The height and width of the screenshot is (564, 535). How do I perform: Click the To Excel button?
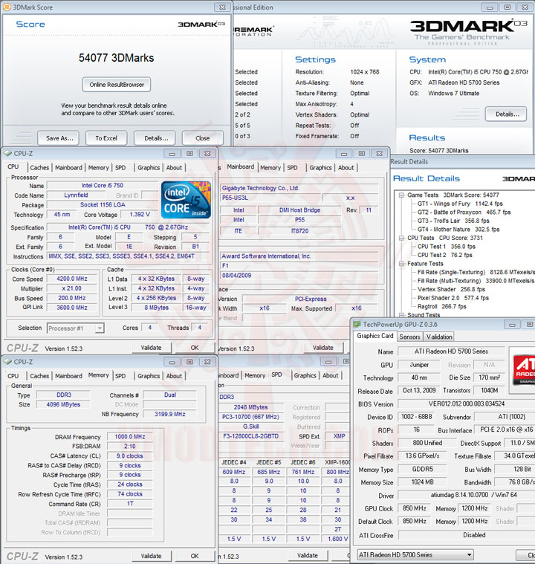click(106, 138)
